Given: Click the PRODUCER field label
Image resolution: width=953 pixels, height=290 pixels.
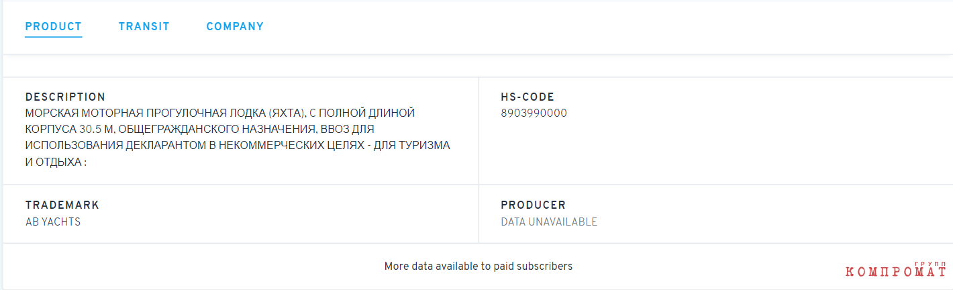Looking at the screenshot, I should [x=534, y=205].
